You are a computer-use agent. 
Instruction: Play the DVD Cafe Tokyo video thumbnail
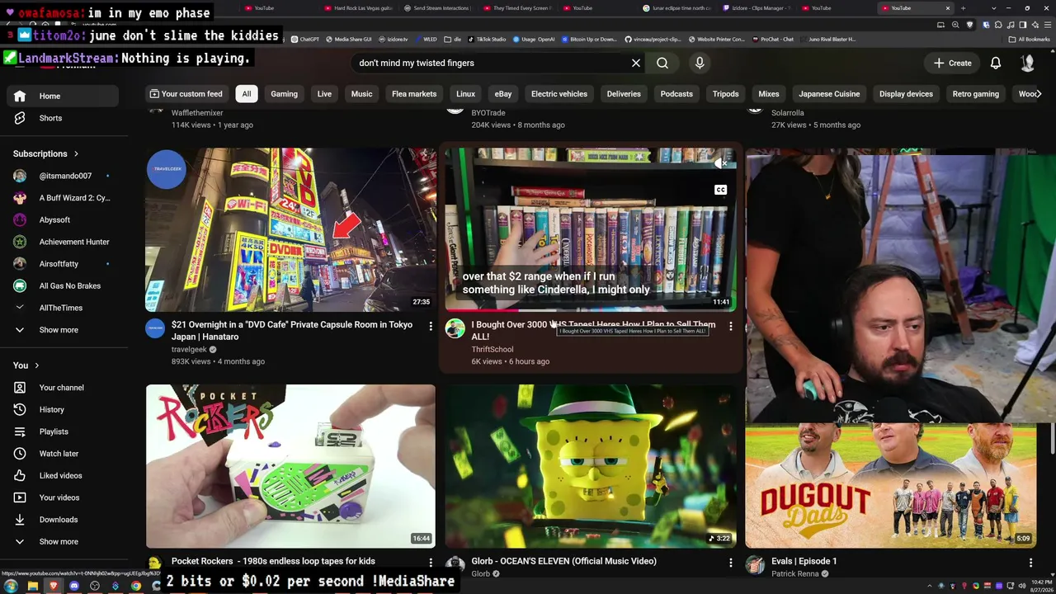(x=290, y=229)
